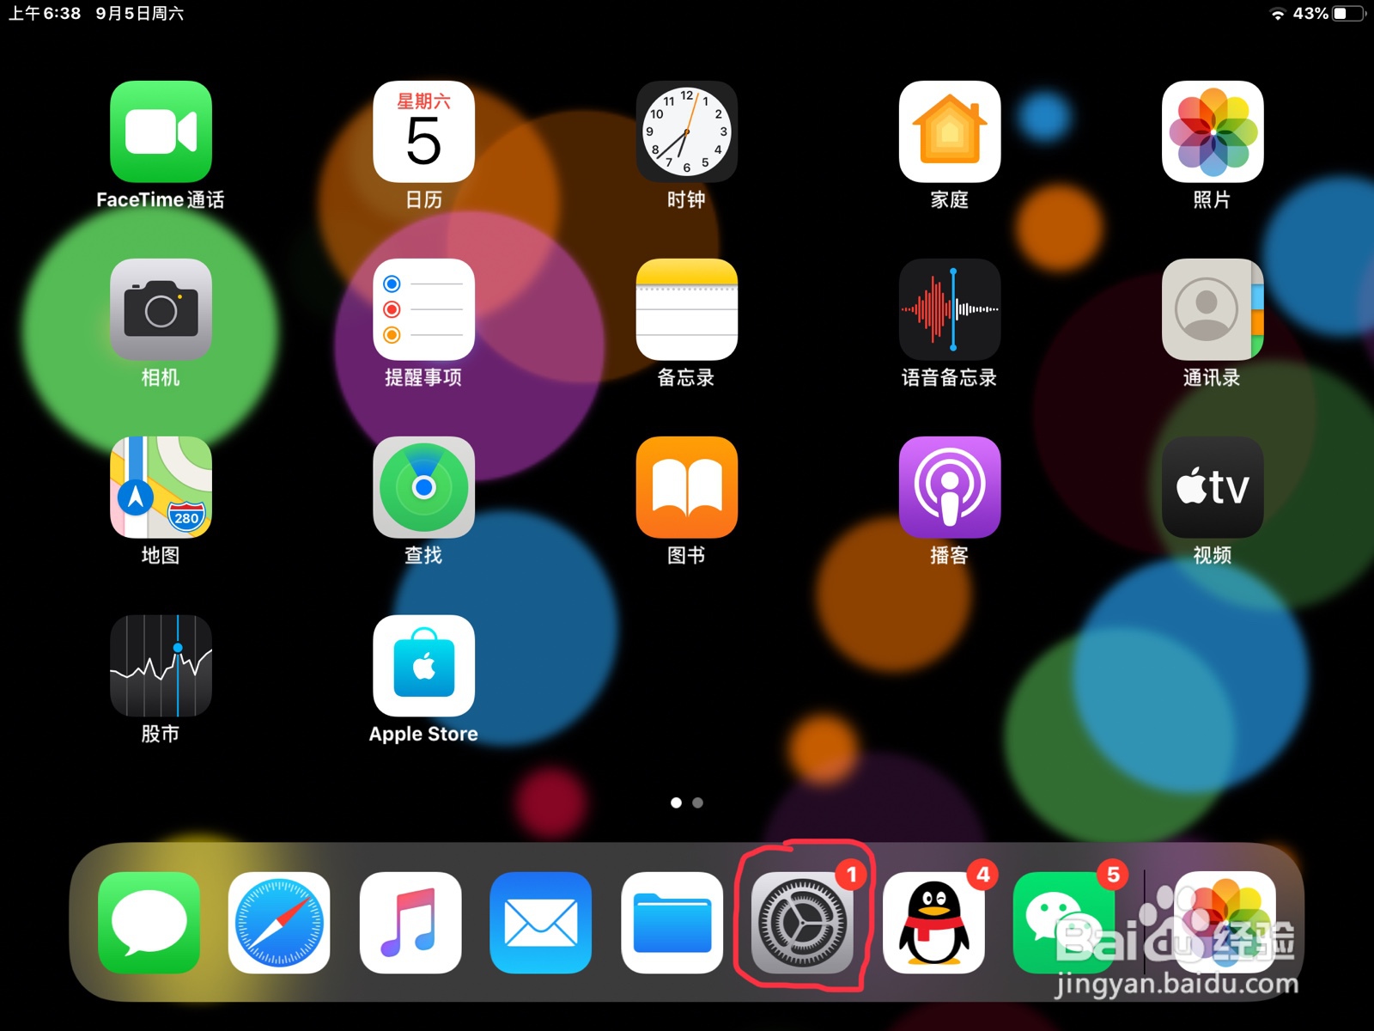This screenshot has height=1031, width=1374.
Task: Open Reminders (提醒事项) app
Action: coord(423,309)
